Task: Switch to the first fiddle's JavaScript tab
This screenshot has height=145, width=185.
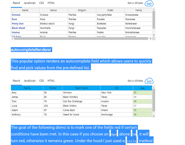Action: point(30,3)
